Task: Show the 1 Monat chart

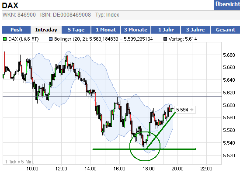Action: [106, 30]
